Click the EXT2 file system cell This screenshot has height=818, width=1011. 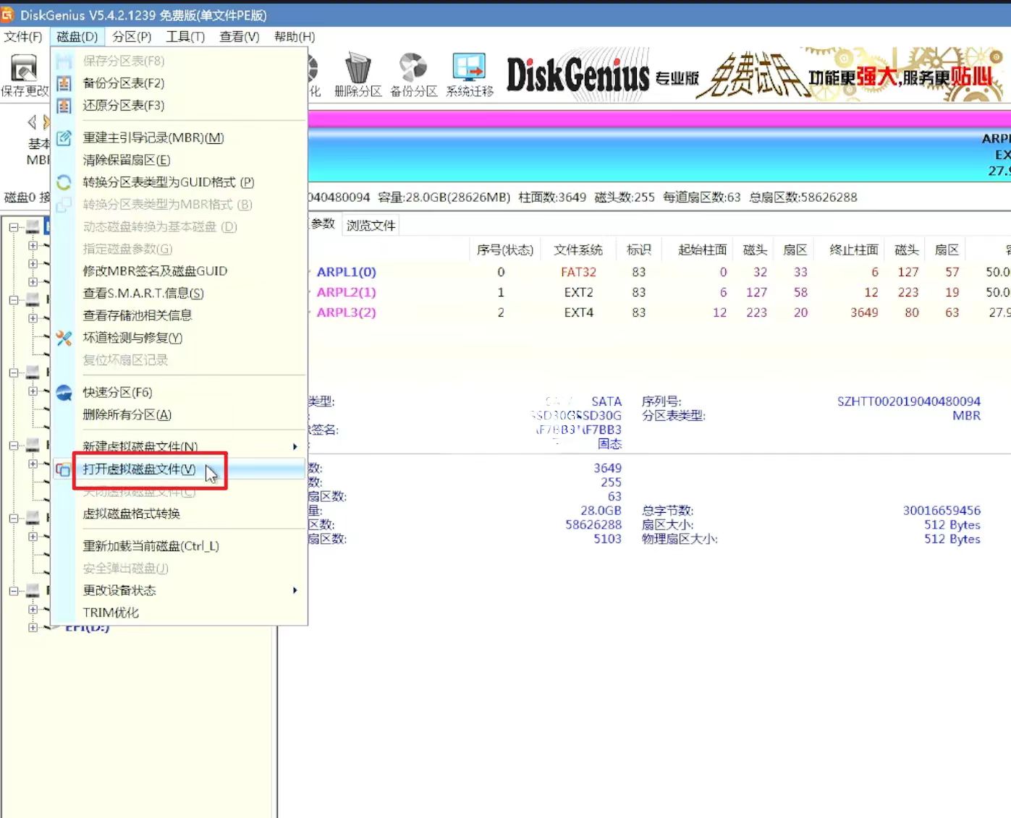point(578,292)
